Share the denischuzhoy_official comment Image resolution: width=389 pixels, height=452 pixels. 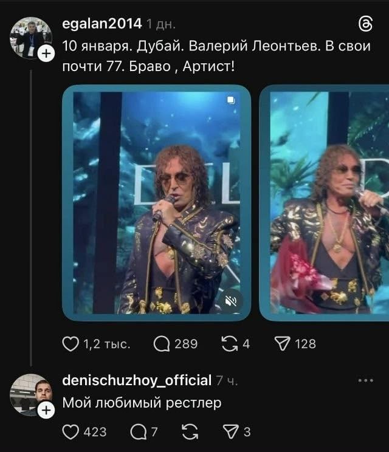point(230,431)
